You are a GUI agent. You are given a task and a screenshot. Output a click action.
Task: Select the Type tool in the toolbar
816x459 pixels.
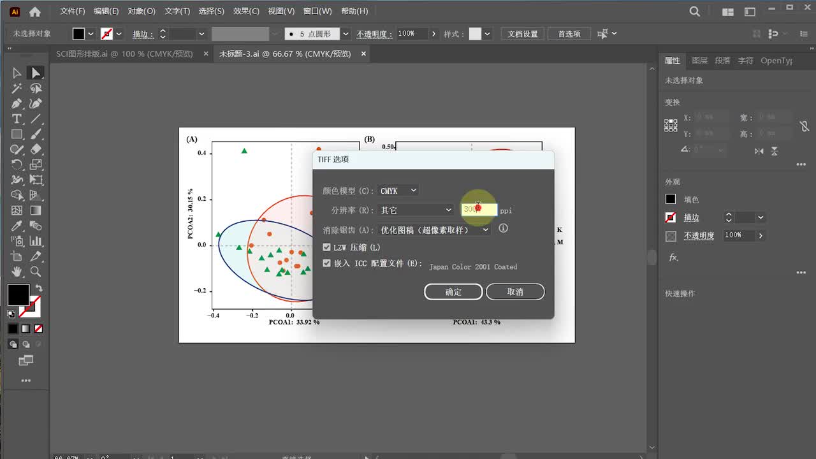[x=17, y=119]
